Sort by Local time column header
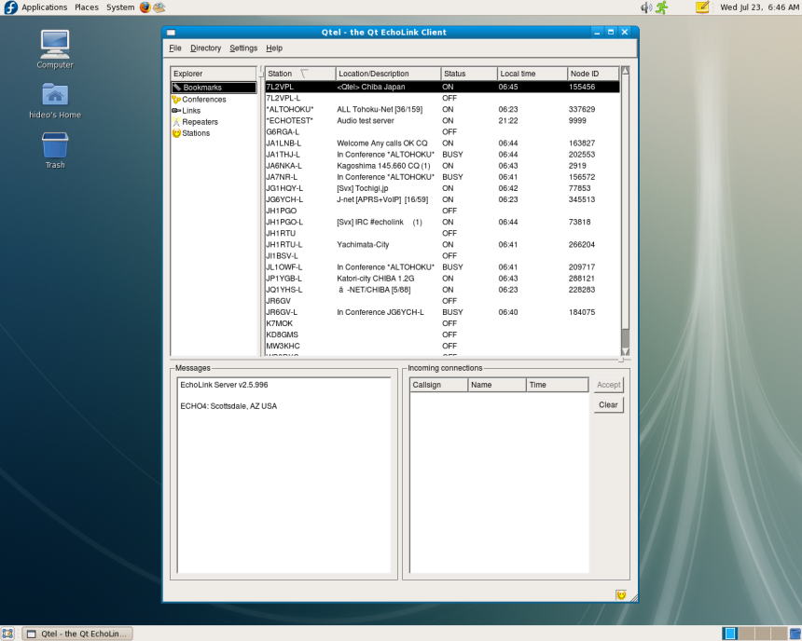 [532, 74]
